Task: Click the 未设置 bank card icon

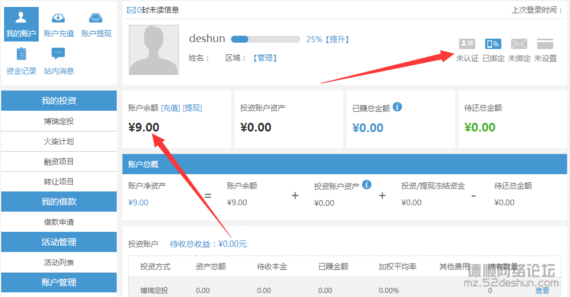Action: pyautogui.click(x=545, y=44)
